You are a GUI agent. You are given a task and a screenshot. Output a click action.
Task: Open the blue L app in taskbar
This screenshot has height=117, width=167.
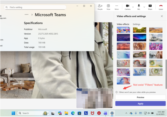(x=86, y=113)
